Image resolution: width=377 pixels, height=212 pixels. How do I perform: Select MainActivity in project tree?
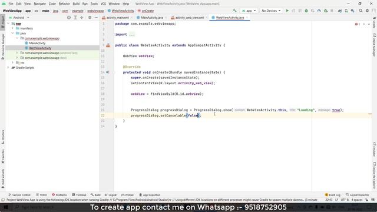pyautogui.click(x=37, y=43)
